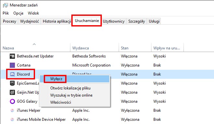Image resolution: width=214 pixels, height=124 pixels.
Task: Click Włączona status in the EpicGamesLauncher row
Action: point(129,83)
